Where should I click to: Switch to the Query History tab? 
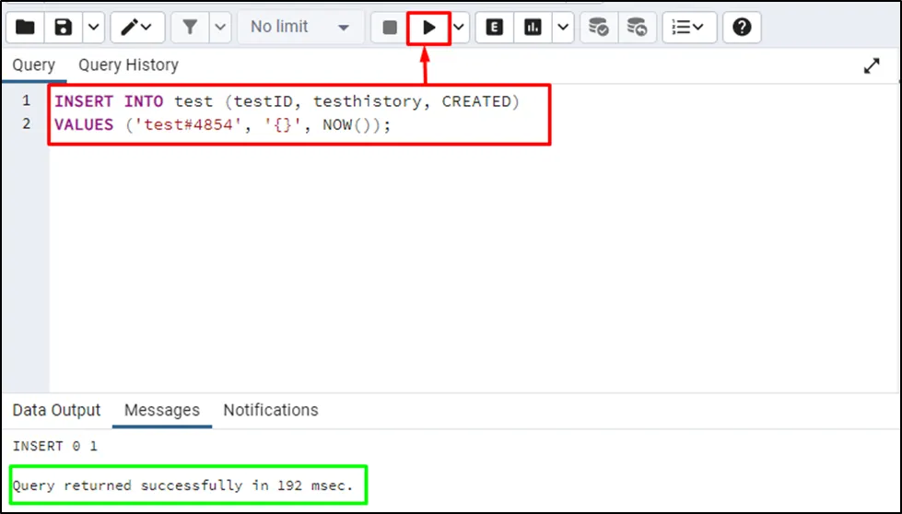(128, 65)
